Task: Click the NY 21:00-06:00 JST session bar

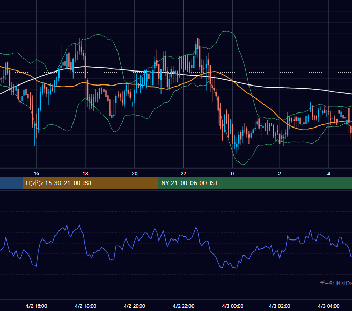Action: point(255,183)
